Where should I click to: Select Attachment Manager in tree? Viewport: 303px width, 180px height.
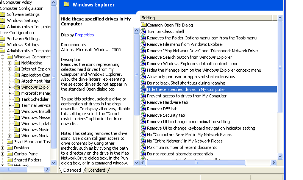(x=36, y=81)
